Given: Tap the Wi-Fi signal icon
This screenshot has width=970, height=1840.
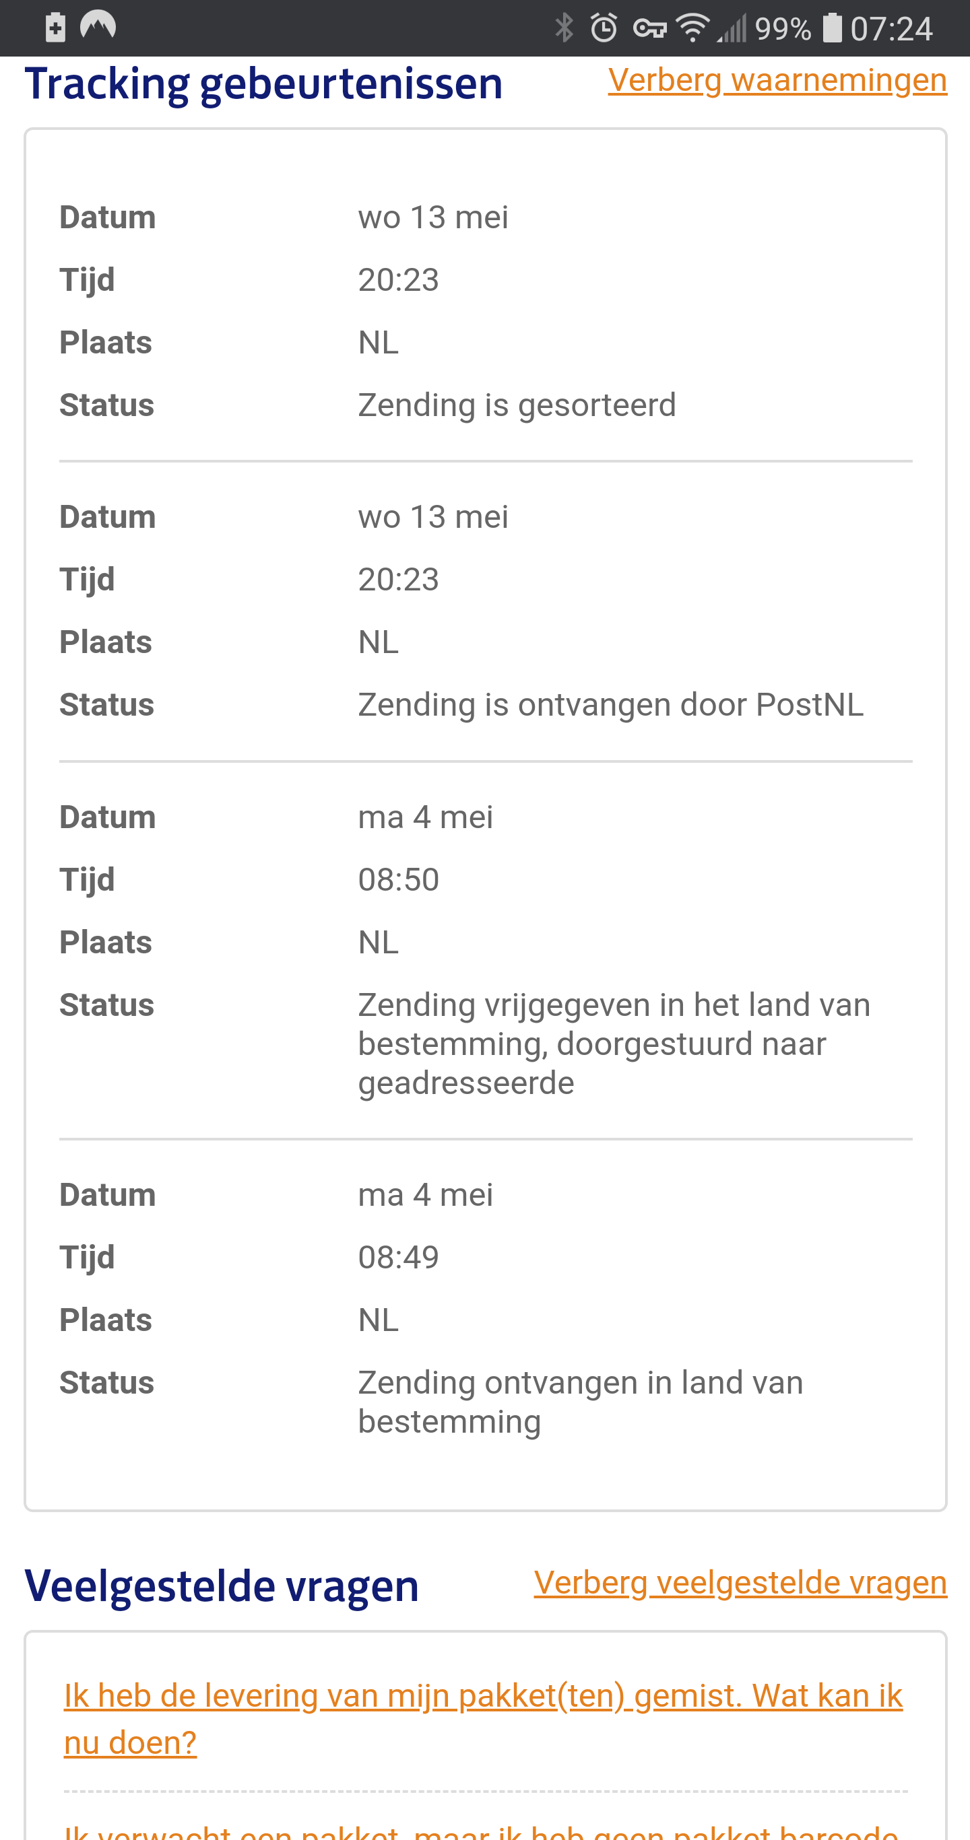Looking at the screenshot, I should (x=692, y=28).
